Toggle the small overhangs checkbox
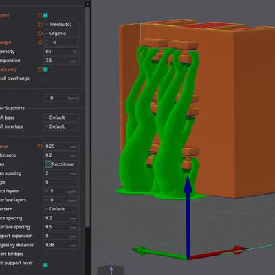 (45, 78)
